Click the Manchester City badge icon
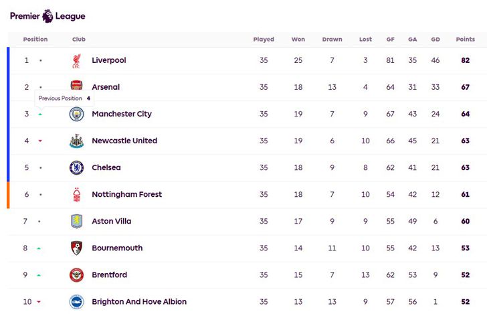The image size is (487, 314). tap(76, 114)
